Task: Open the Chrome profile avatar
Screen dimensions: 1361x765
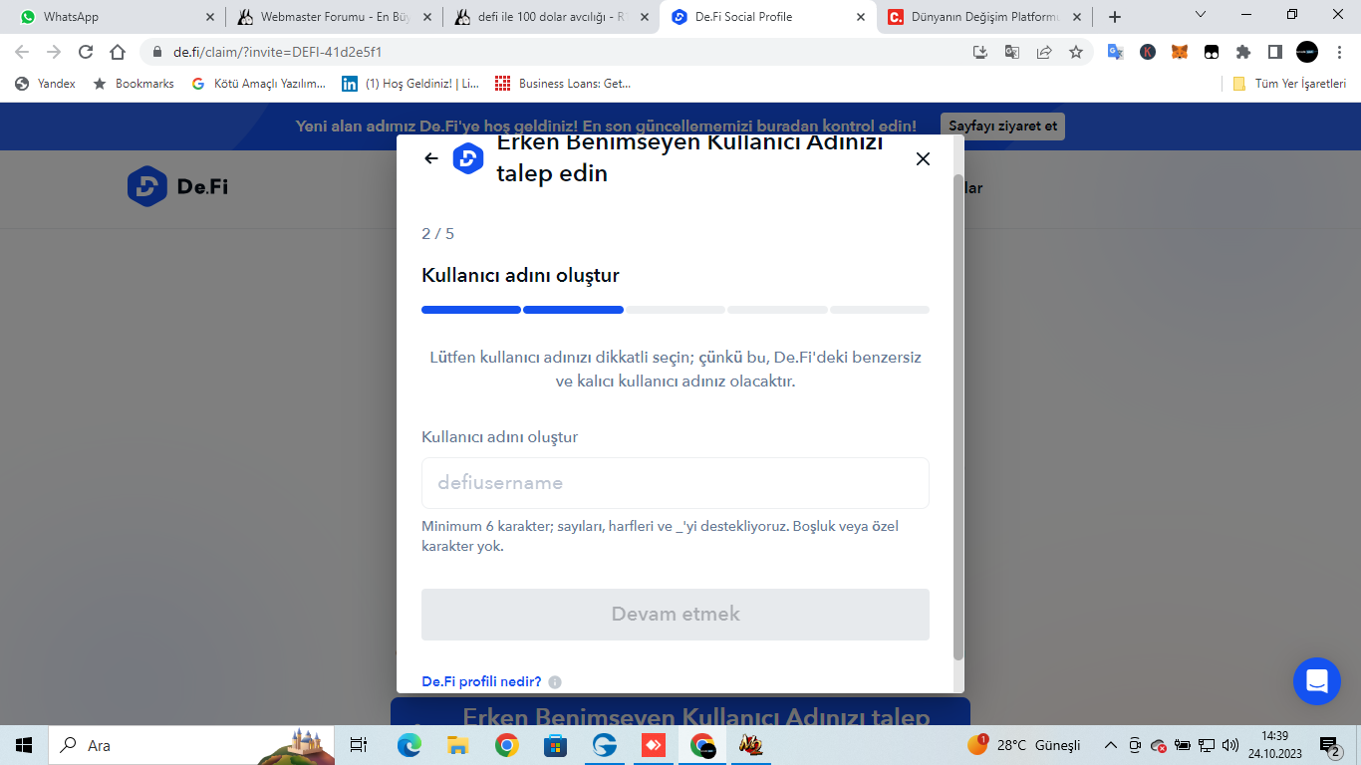Action: click(x=1307, y=52)
